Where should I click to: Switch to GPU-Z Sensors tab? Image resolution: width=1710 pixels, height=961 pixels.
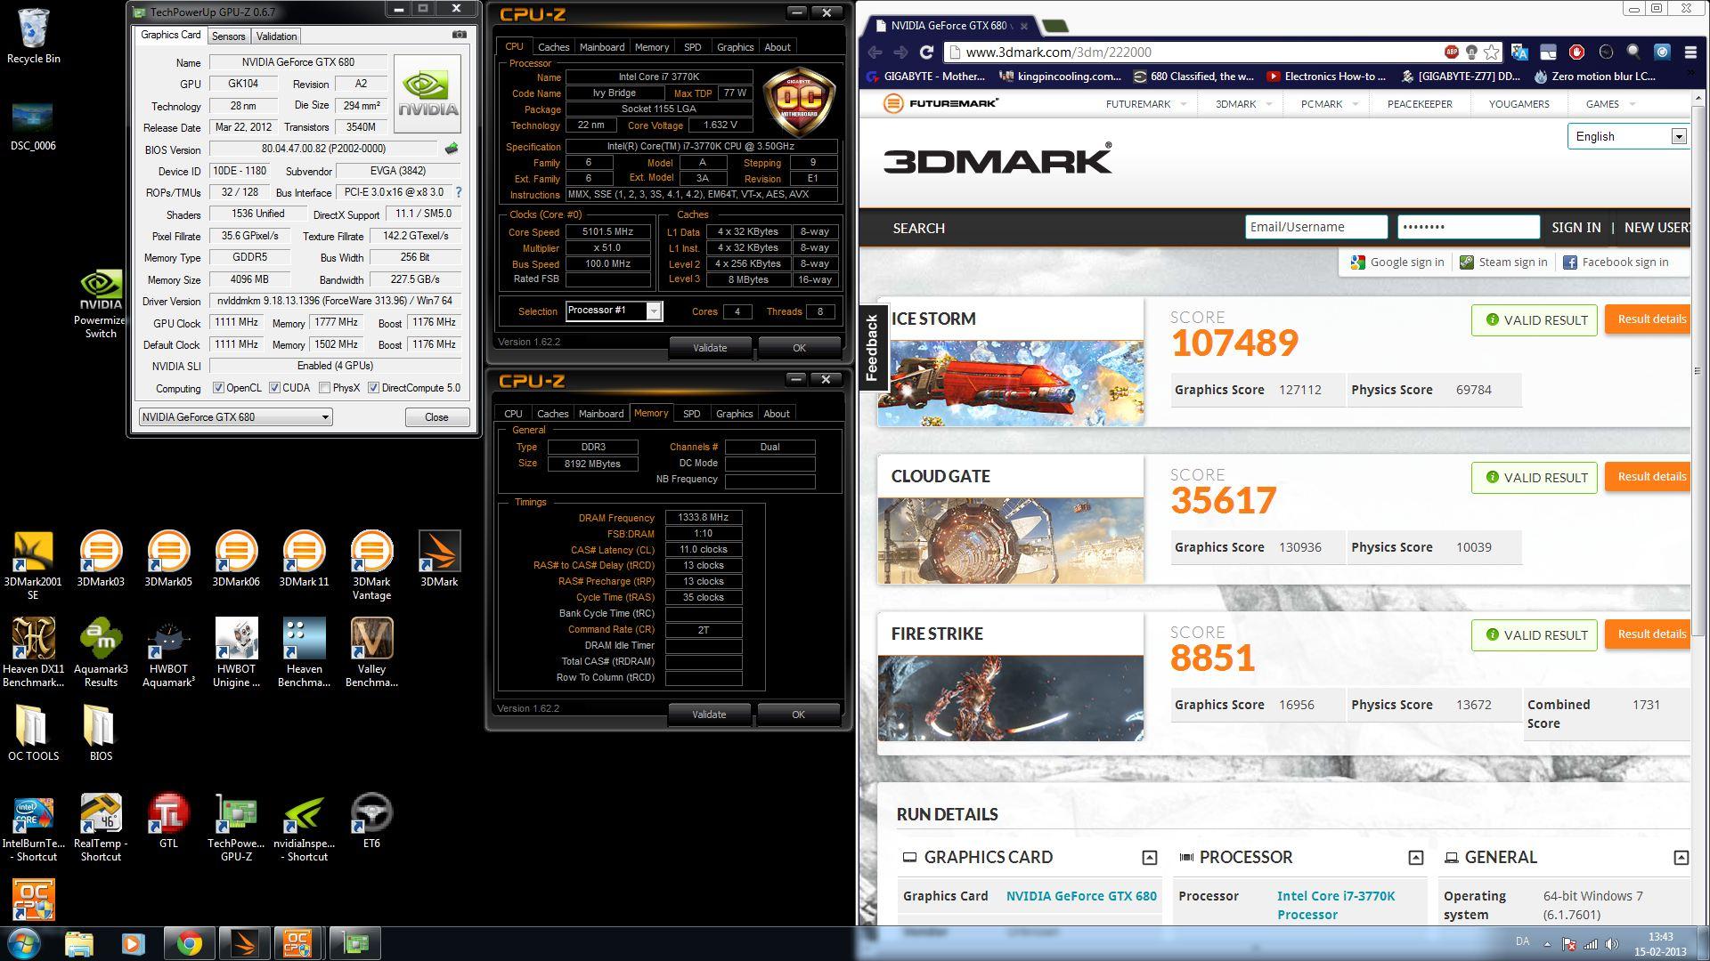(228, 36)
